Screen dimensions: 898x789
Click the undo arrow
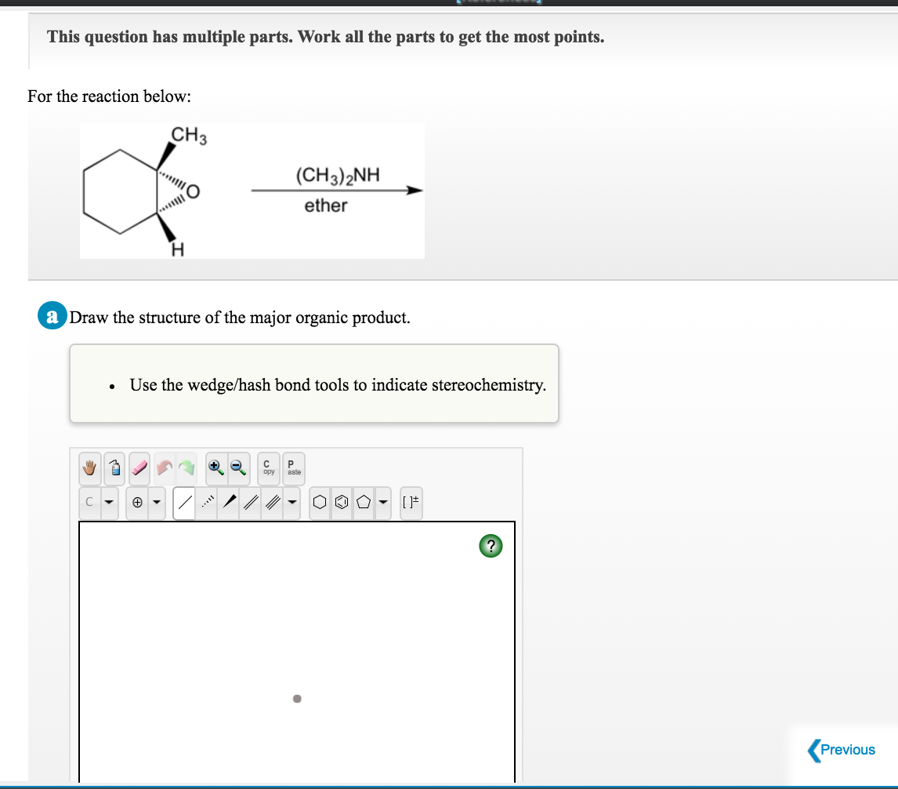164,468
